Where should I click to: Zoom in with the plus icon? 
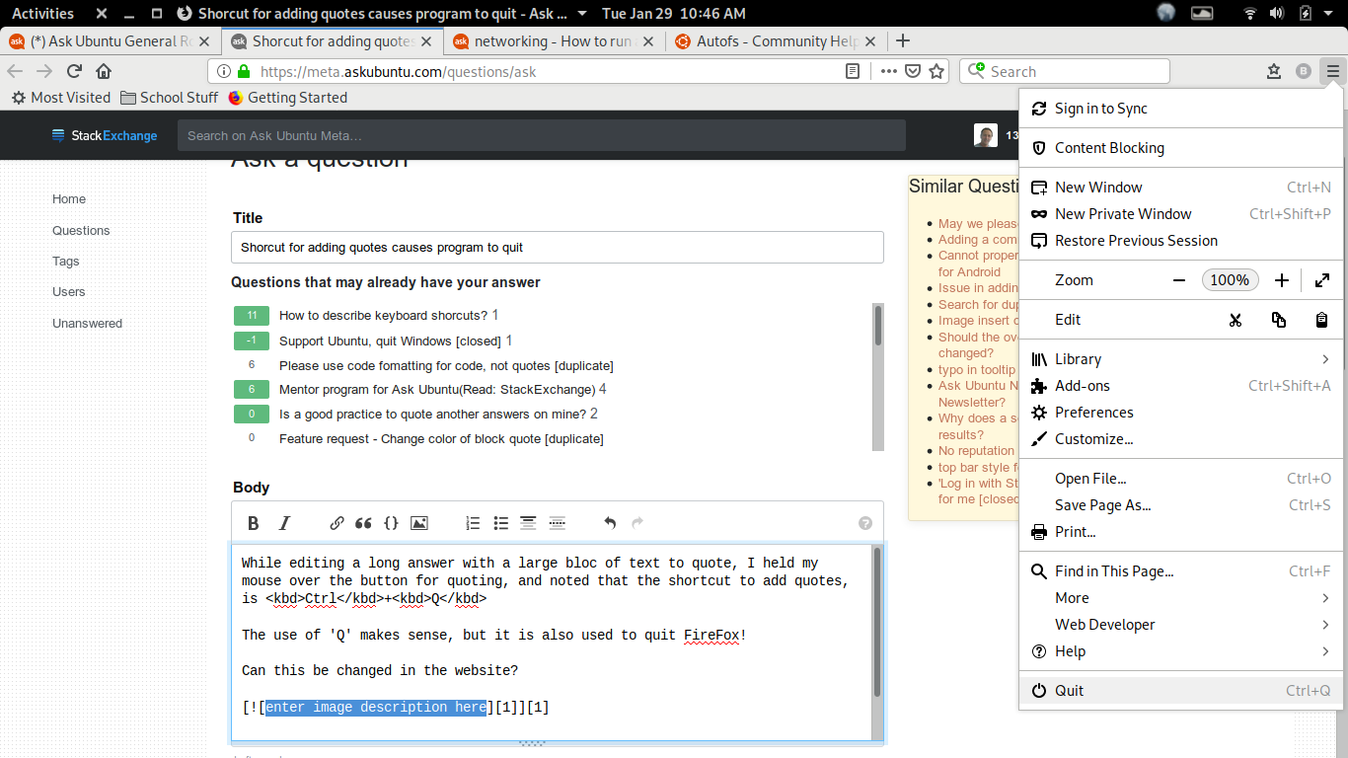coord(1281,280)
